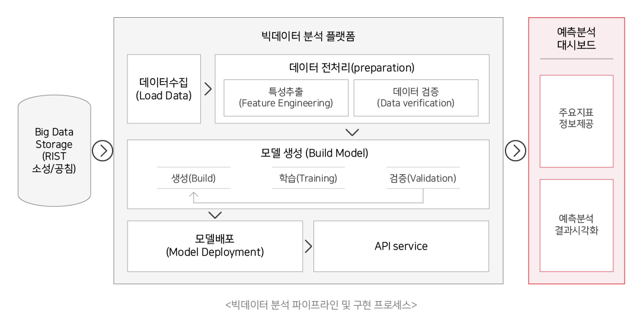Click the circled arrow before the dashboard panel
This screenshot has width=643, height=326.
point(516,151)
